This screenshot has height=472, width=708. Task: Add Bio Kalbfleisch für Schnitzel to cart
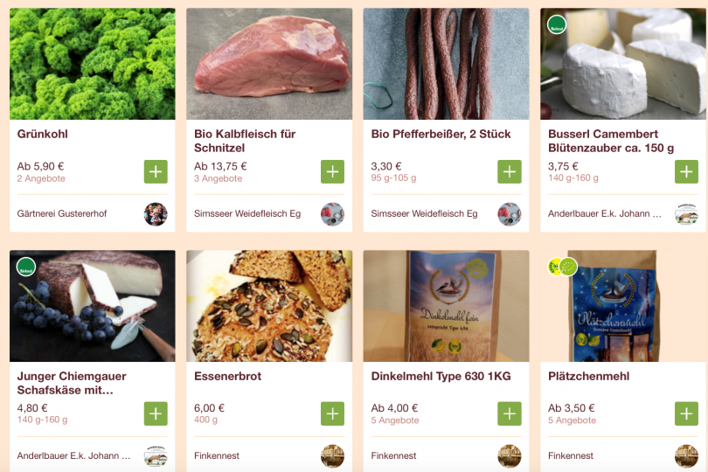pyautogui.click(x=332, y=171)
